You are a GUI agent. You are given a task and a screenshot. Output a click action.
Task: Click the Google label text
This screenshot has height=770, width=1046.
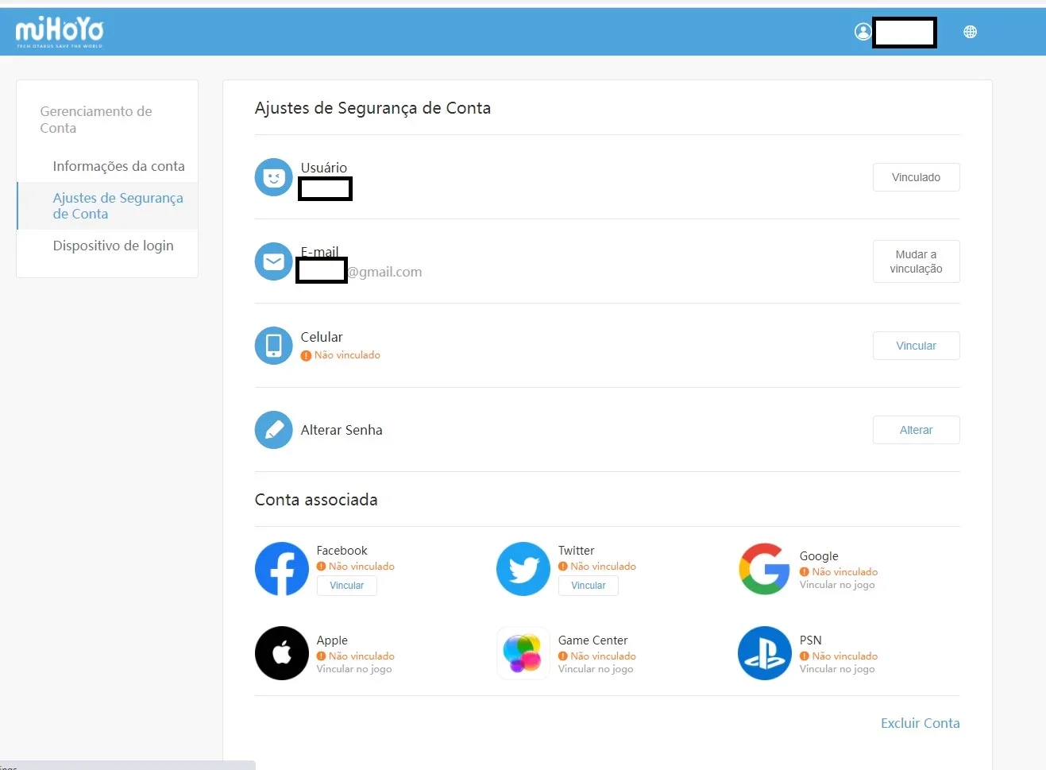pyautogui.click(x=819, y=556)
